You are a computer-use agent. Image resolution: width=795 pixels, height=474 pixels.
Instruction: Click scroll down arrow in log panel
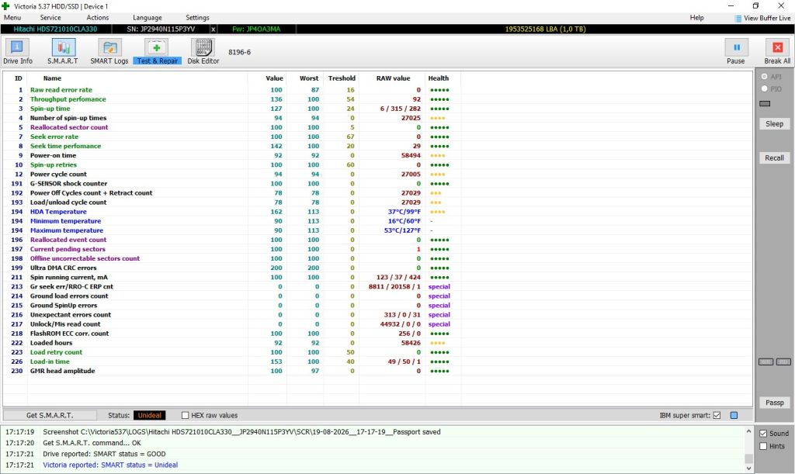(748, 469)
